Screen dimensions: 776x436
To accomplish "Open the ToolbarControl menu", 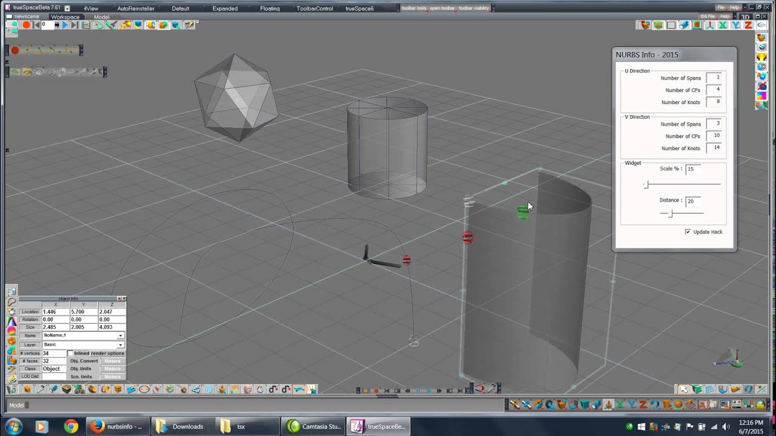I will click(x=315, y=8).
